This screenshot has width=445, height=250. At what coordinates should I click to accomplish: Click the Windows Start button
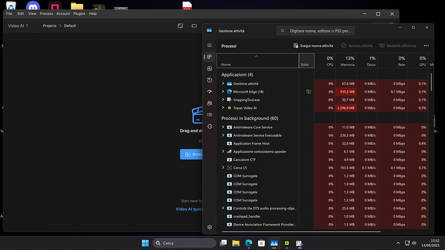(145, 243)
